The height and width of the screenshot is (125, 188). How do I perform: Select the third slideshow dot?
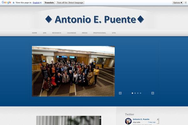point(138,93)
